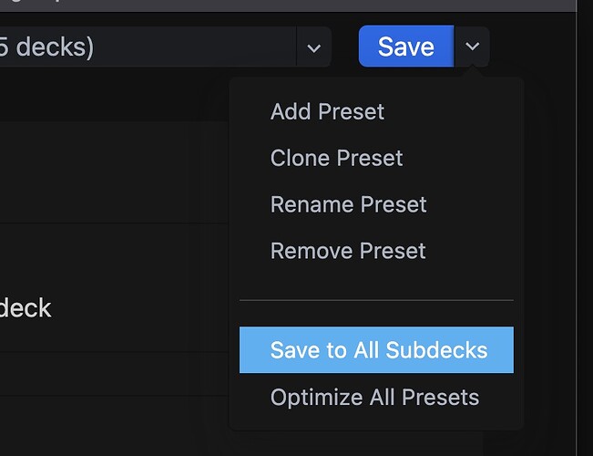Image resolution: width=593 pixels, height=456 pixels.
Task: Click Remove Preset menu option
Action: [x=348, y=251]
